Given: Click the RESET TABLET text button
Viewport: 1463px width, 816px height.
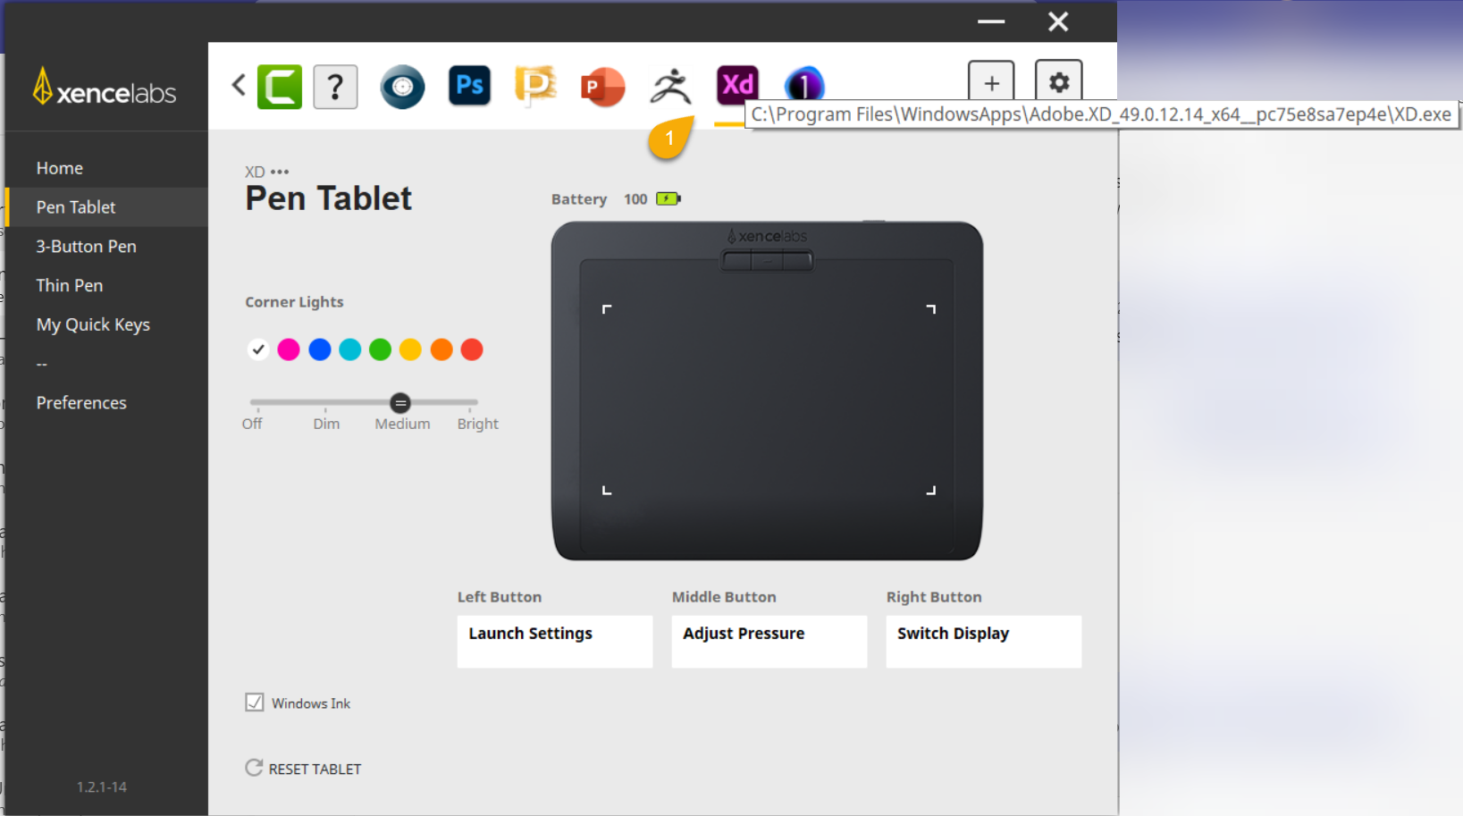Looking at the screenshot, I should click(x=315, y=770).
